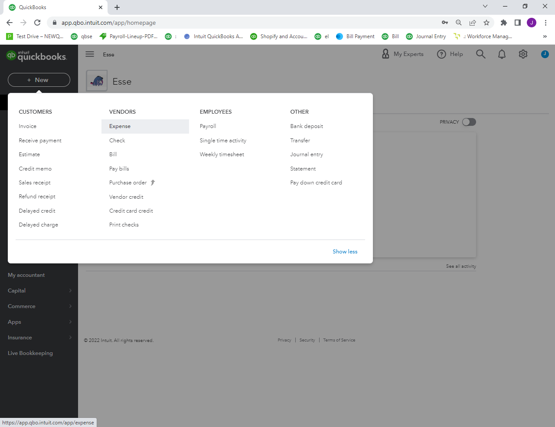This screenshot has width=555, height=427.
Task: Click the My Experts person icon
Action: (385, 54)
